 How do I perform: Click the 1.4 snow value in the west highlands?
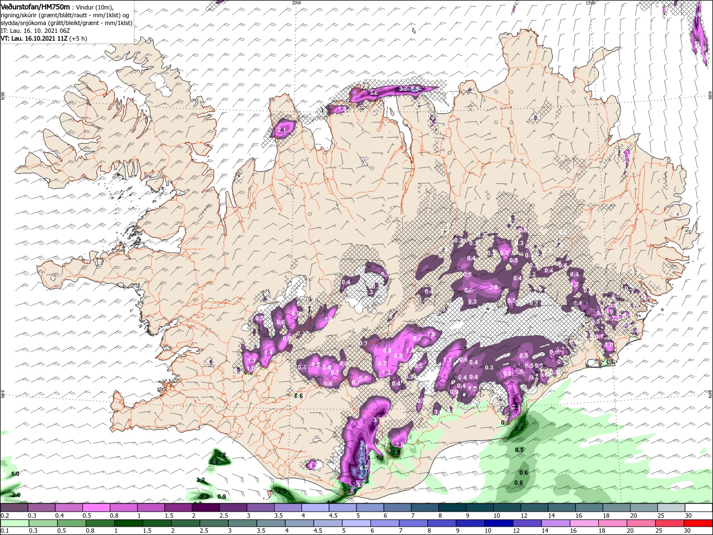coord(268,353)
